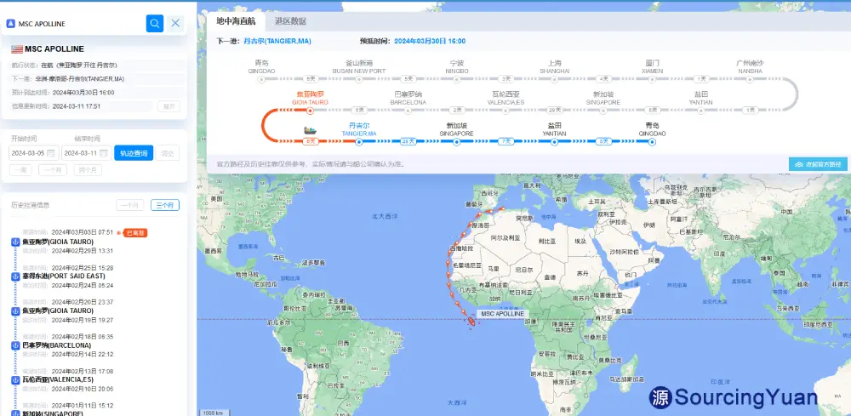Viewport: 851px width, 416px height.
Task: Click the blue search magnifier button
Action: tap(155, 23)
